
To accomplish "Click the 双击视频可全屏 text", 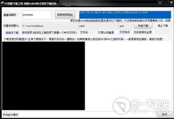I will (143, 32).
